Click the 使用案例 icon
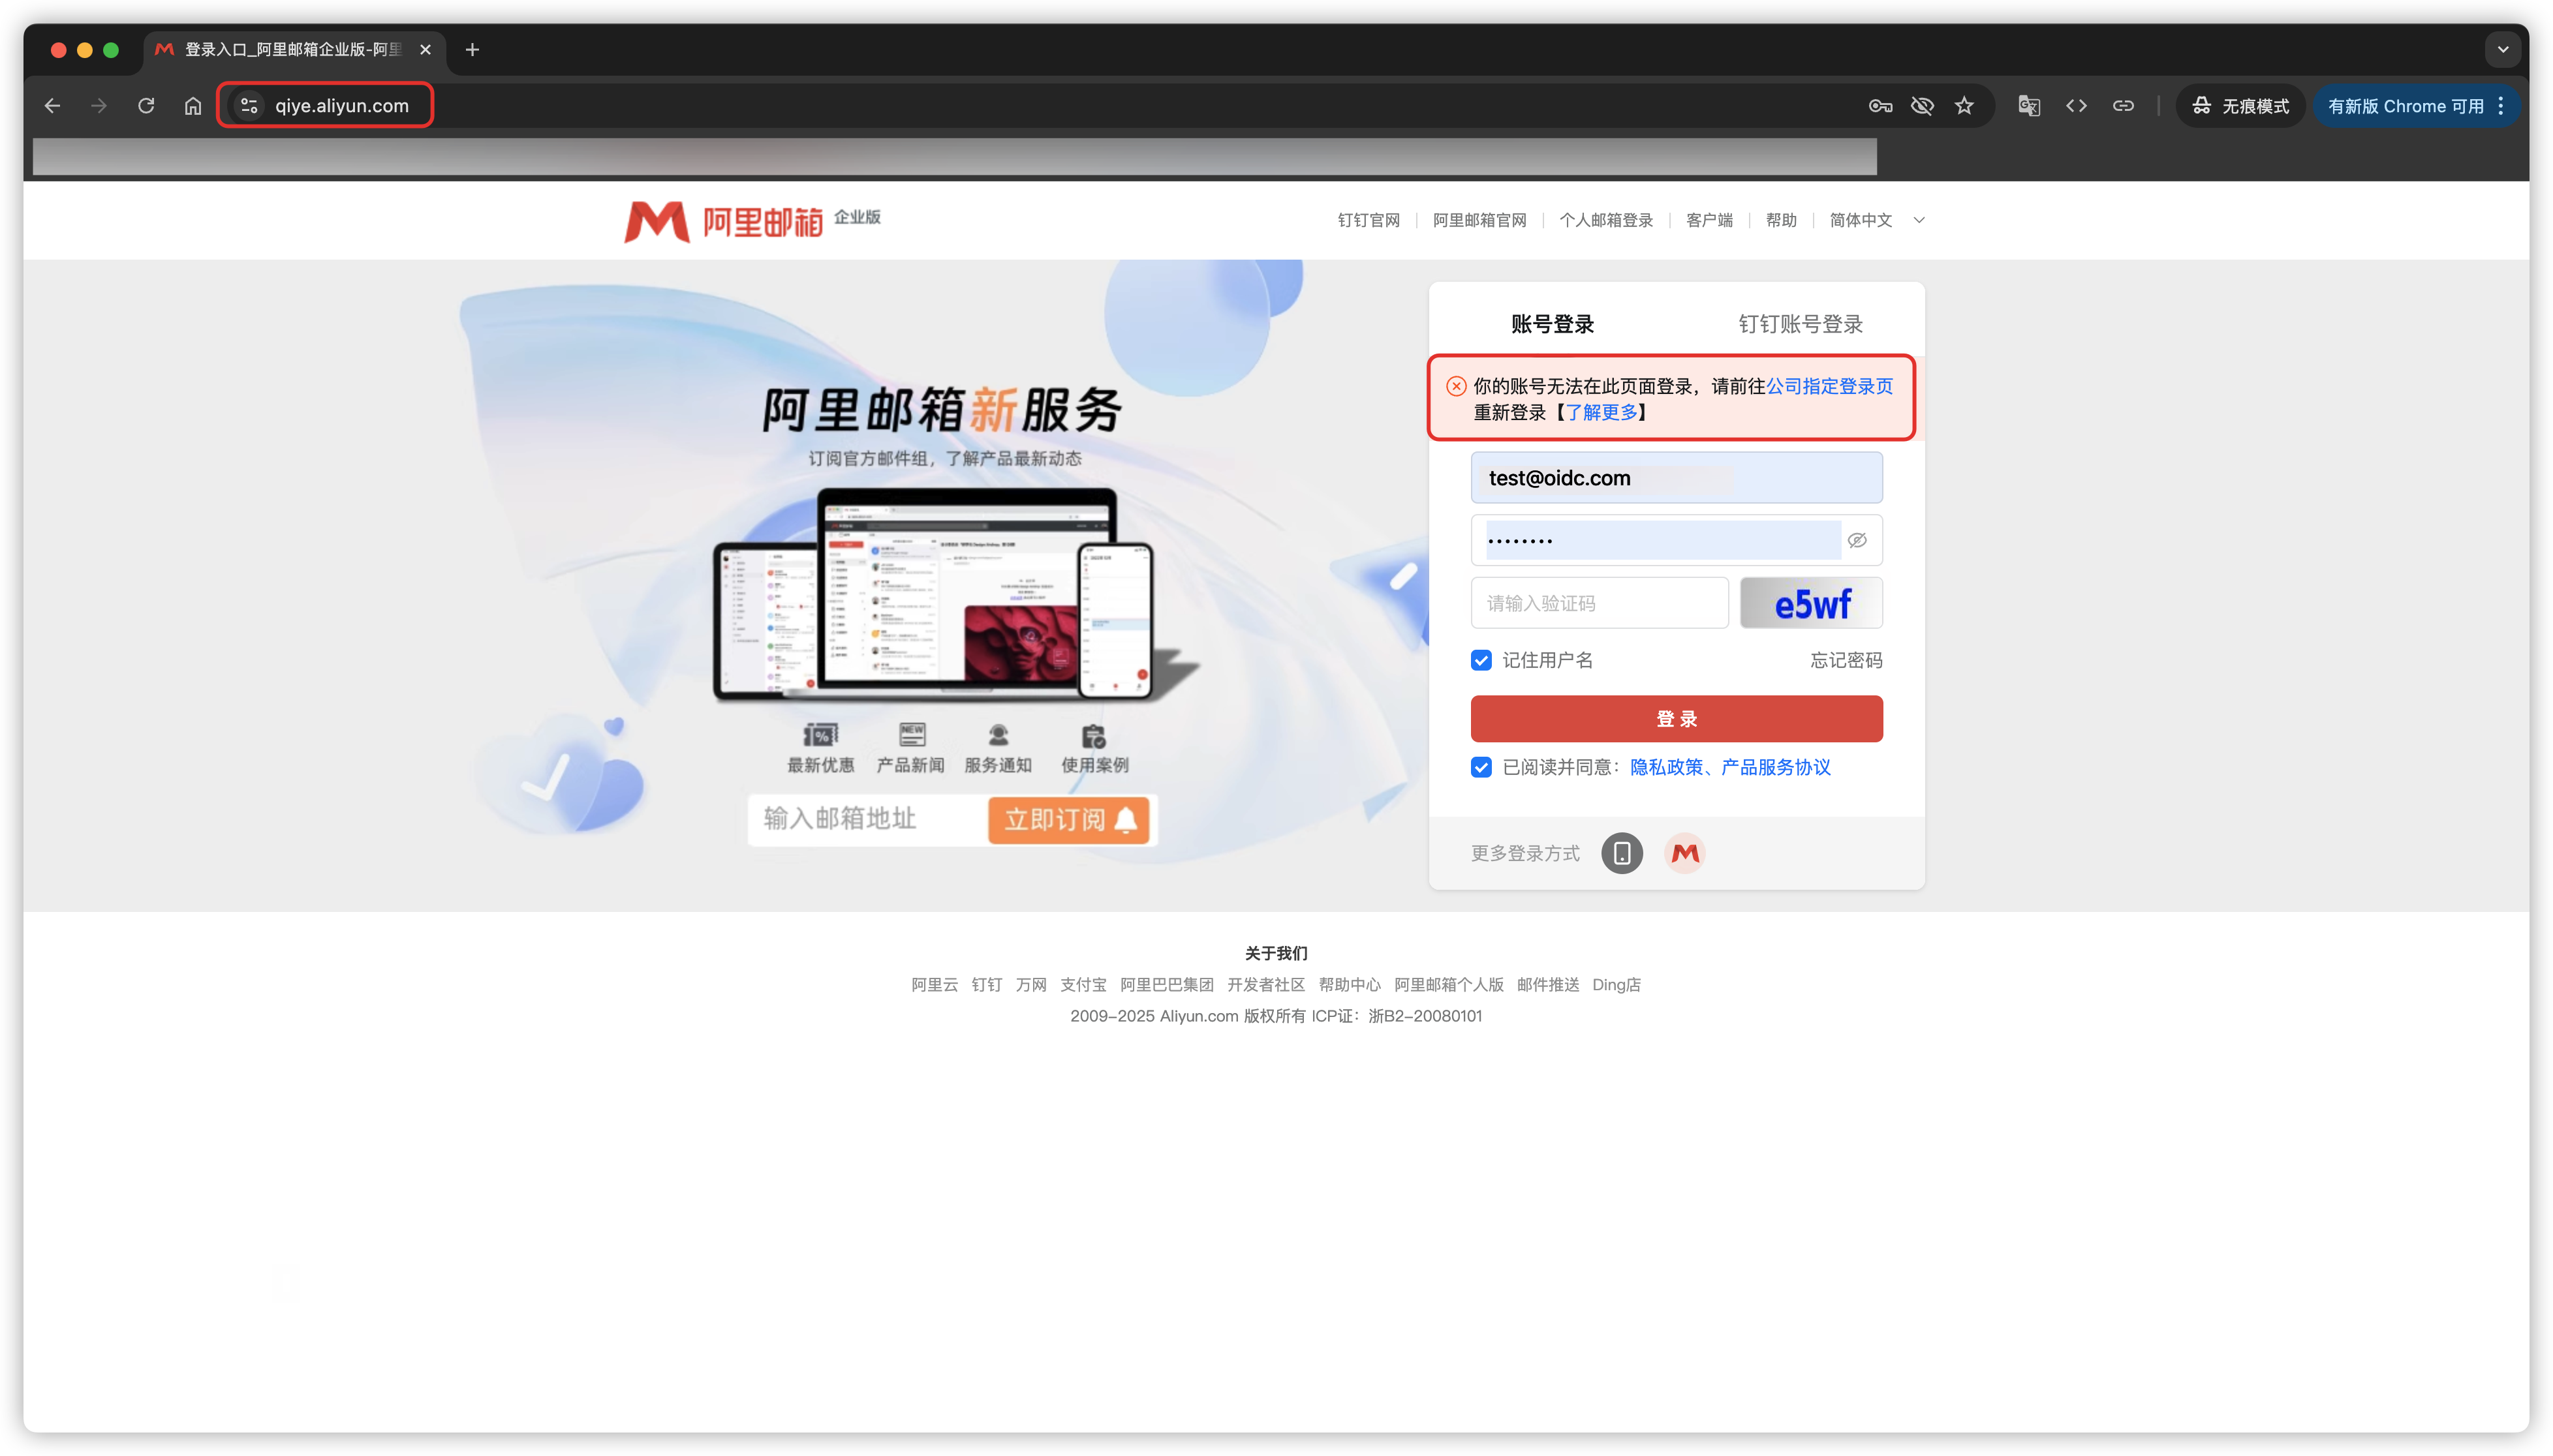This screenshot has height=1456, width=2553. [x=1093, y=737]
